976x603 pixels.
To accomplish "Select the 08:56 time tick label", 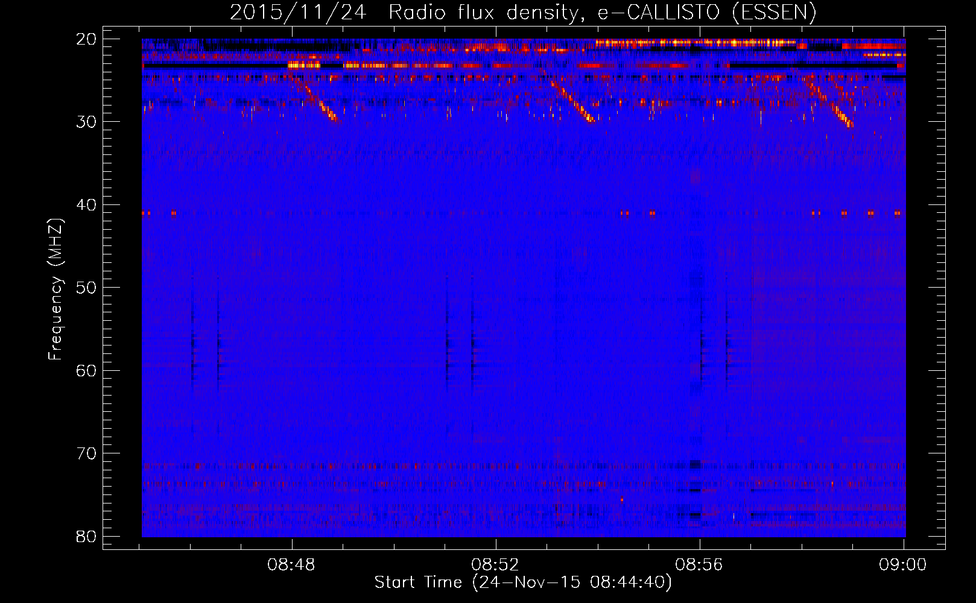I will 699,565.
